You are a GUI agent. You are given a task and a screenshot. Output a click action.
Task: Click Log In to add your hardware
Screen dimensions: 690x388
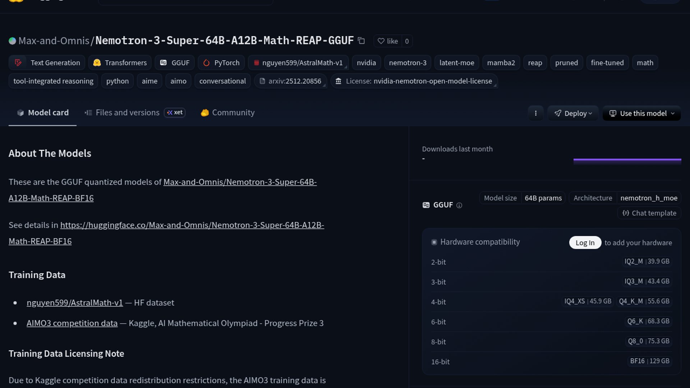pyautogui.click(x=585, y=242)
